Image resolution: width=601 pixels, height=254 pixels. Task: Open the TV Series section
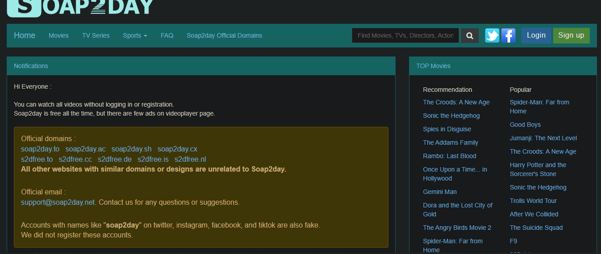click(96, 35)
